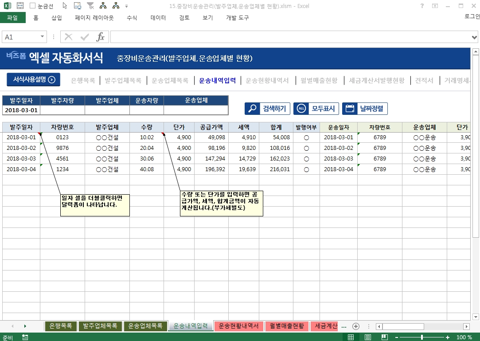Click the 검색하기 search button

click(x=268, y=109)
